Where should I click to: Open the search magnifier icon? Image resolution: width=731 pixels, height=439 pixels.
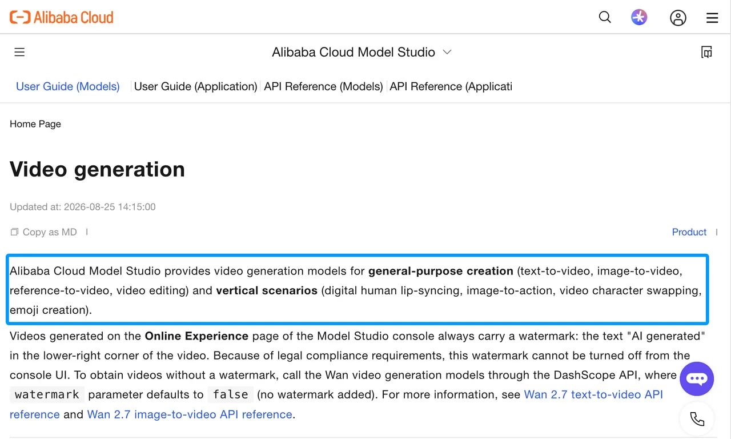pyautogui.click(x=605, y=17)
